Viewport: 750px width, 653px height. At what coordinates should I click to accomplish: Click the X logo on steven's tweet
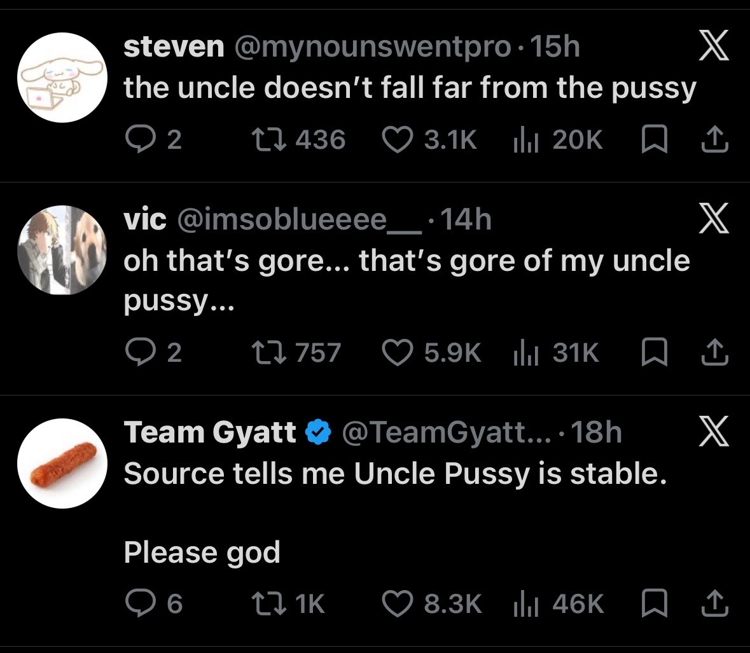714,45
